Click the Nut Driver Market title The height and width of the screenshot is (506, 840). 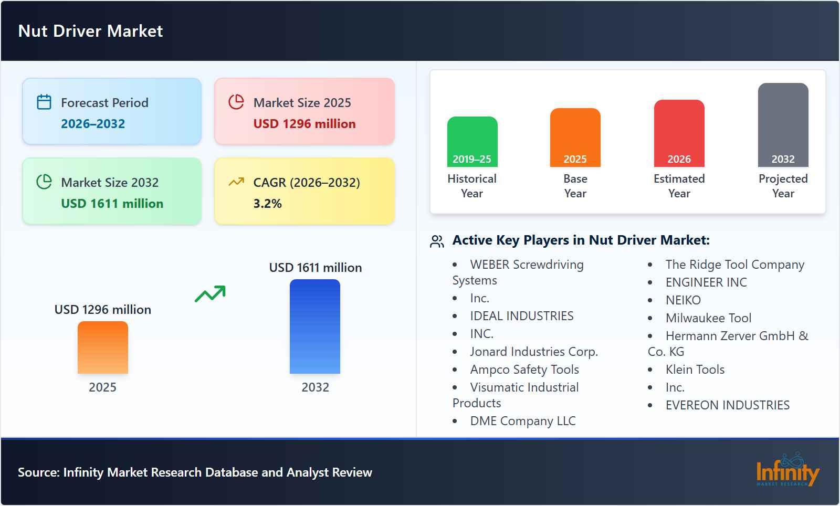pos(90,31)
